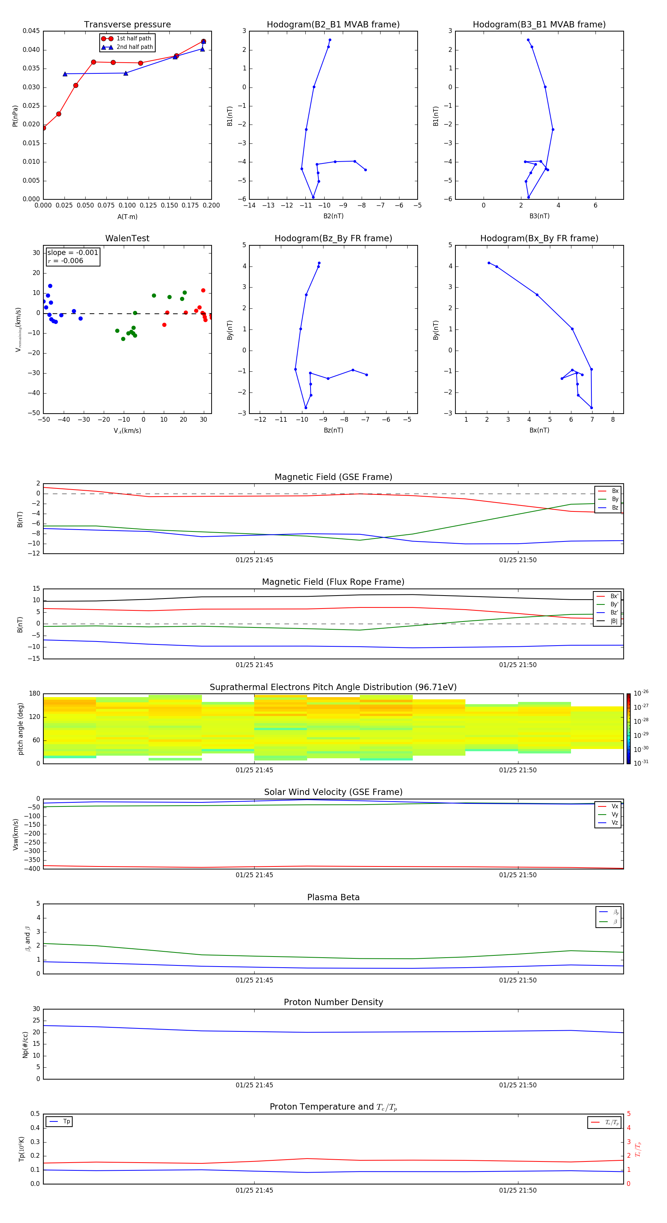Click the |B| legend entry in Flux Rope panel
667x1223 pixels.
pos(607,621)
